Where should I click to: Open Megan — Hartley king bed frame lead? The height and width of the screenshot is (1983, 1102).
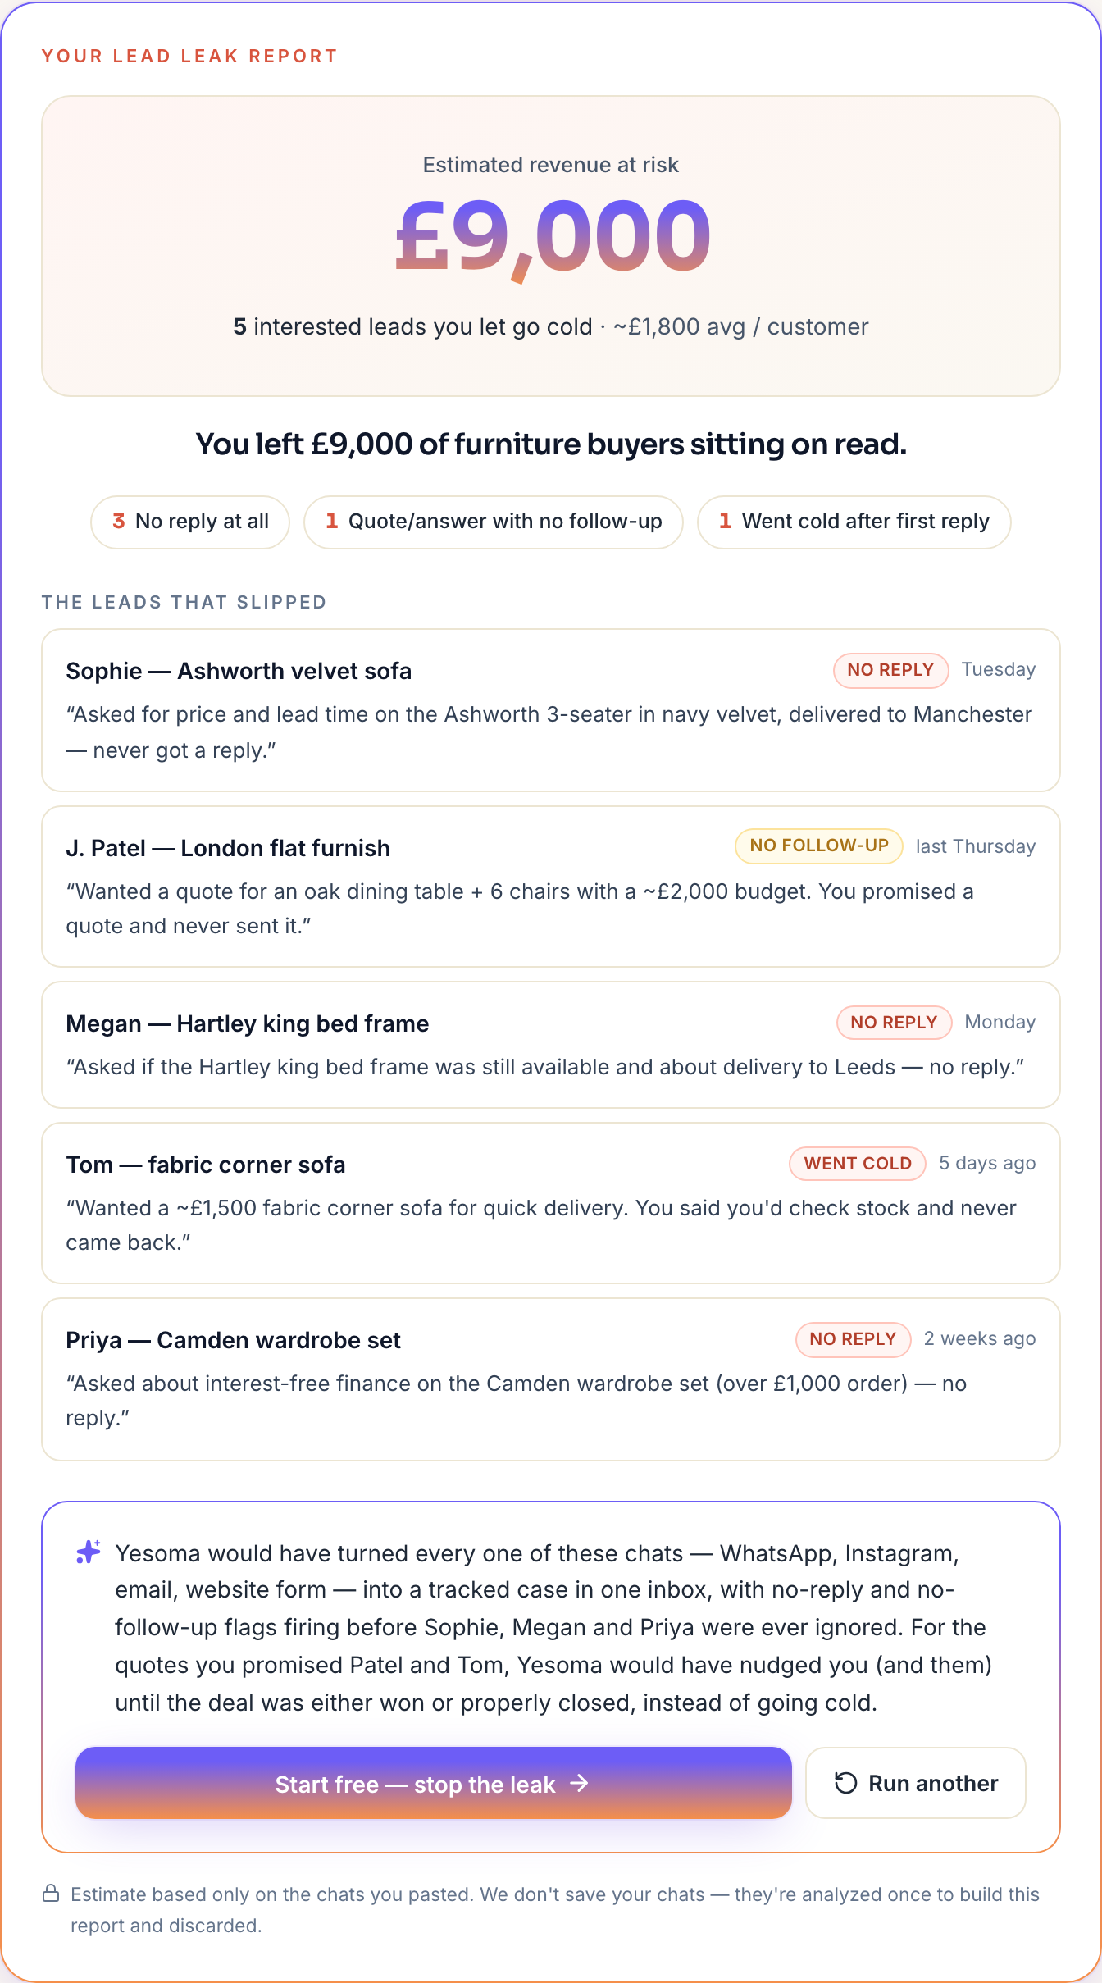(551, 1045)
